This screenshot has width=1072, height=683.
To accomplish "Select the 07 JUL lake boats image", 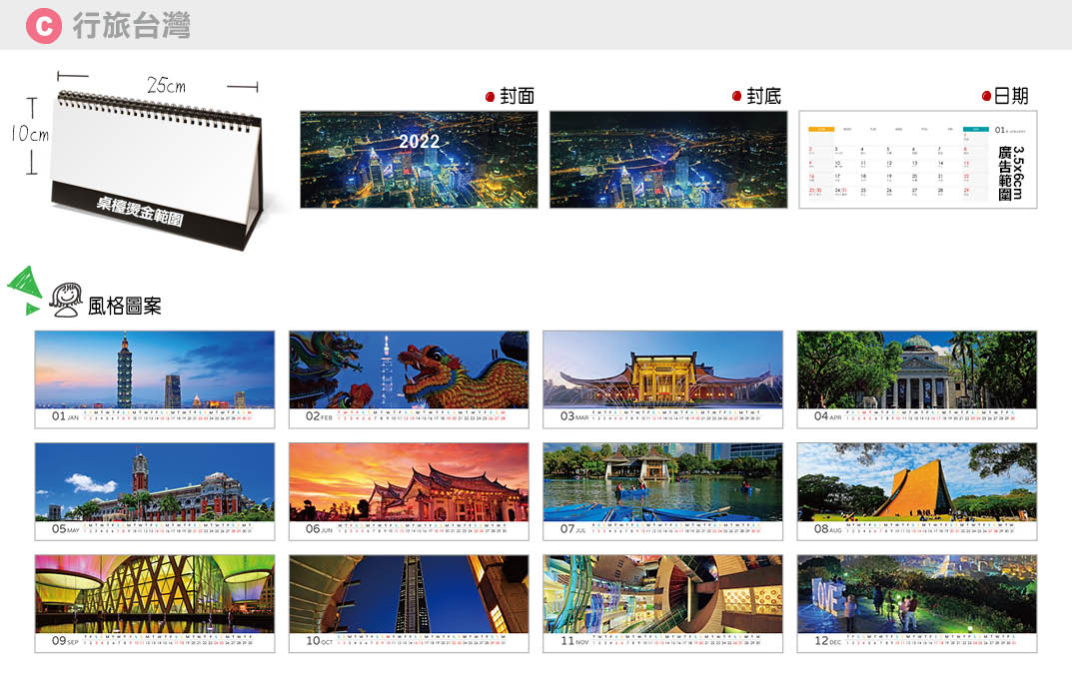I will click(662, 482).
